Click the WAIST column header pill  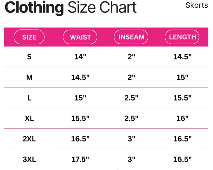click(x=80, y=37)
